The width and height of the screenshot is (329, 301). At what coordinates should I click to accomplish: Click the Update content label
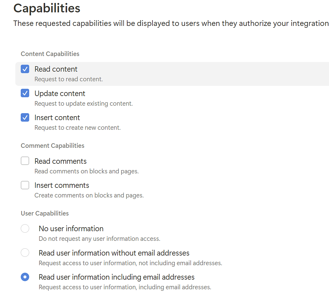pyautogui.click(x=60, y=93)
